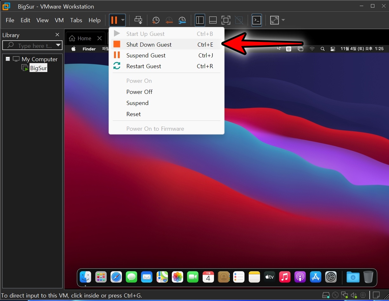Click the date and time in menu bar

(x=362, y=49)
